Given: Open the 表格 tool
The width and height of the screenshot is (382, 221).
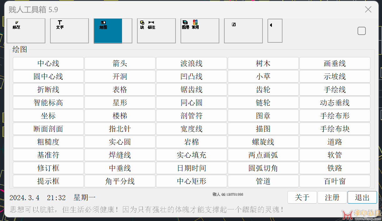Looking at the screenshot, I should 120,89.
